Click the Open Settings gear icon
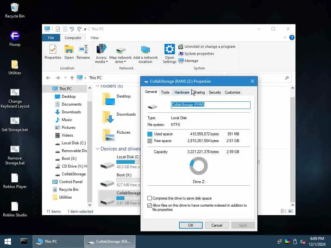This screenshot has width=331, height=248. (169, 54)
